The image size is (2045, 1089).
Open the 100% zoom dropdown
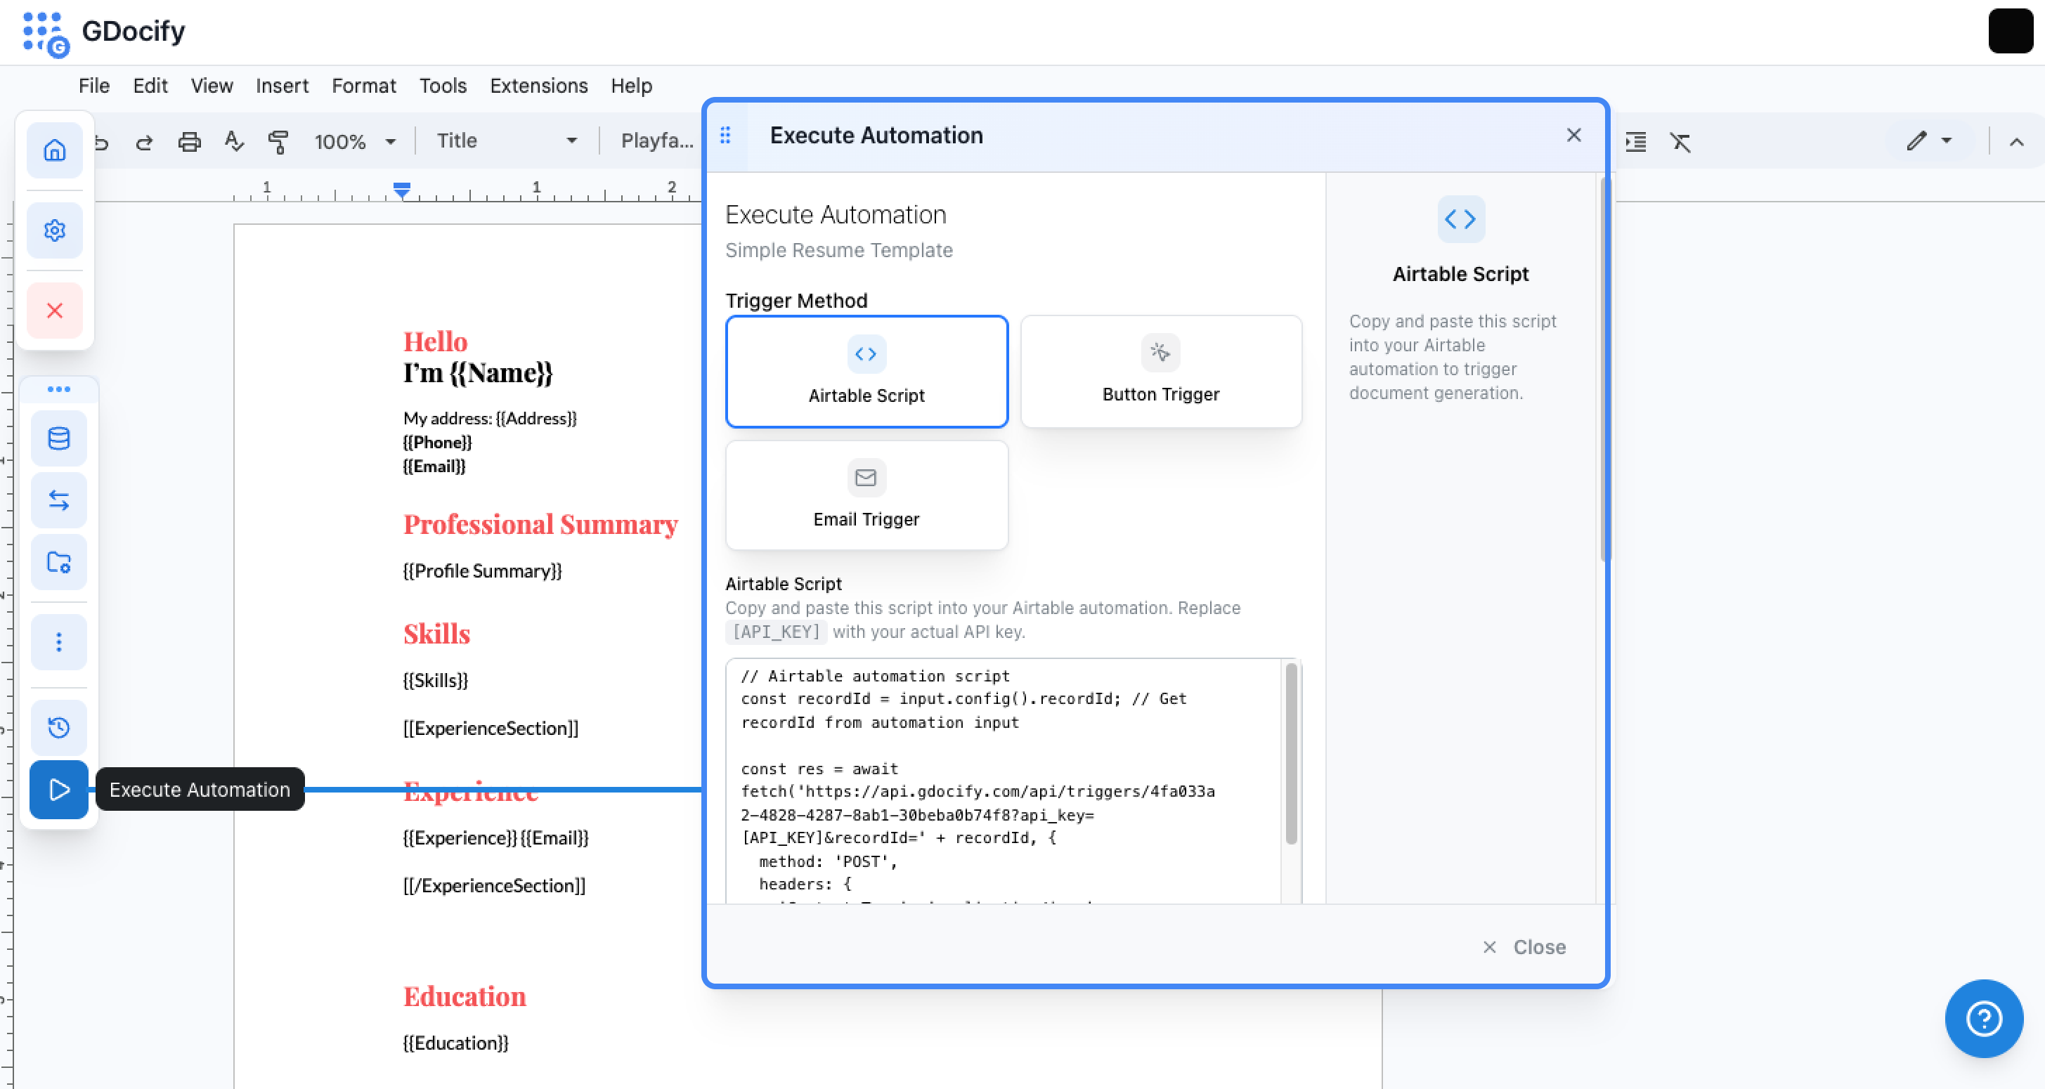pos(355,142)
